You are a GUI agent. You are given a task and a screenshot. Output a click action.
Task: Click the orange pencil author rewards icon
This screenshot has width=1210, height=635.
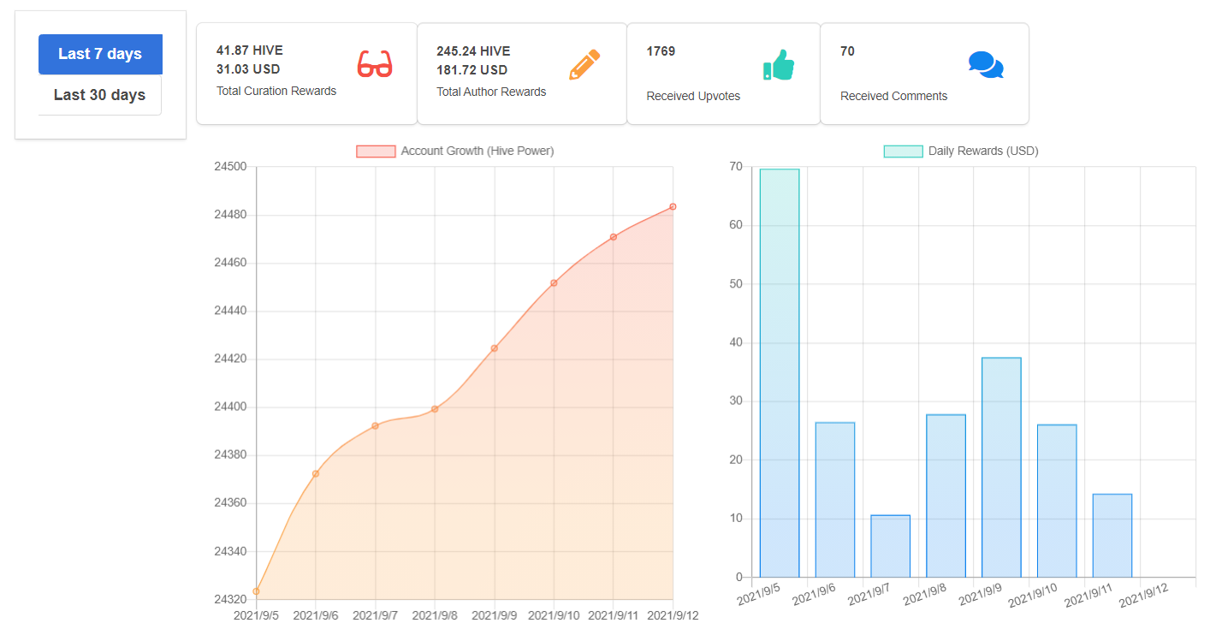pos(584,64)
